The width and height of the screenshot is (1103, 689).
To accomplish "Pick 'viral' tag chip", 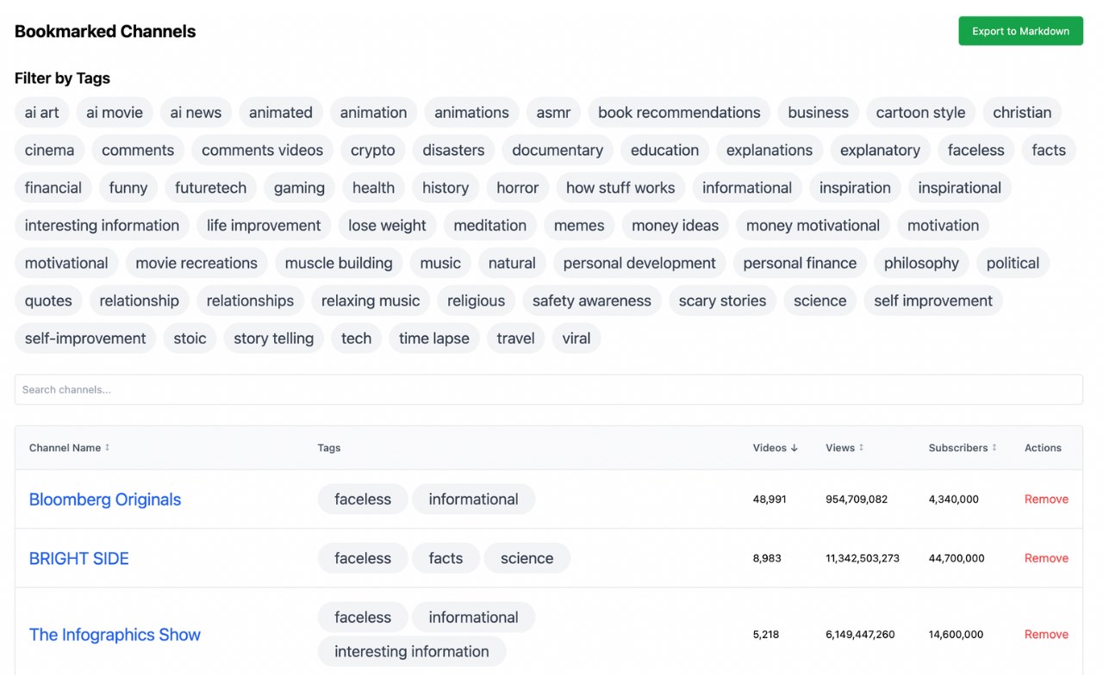I will pos(576,338).
